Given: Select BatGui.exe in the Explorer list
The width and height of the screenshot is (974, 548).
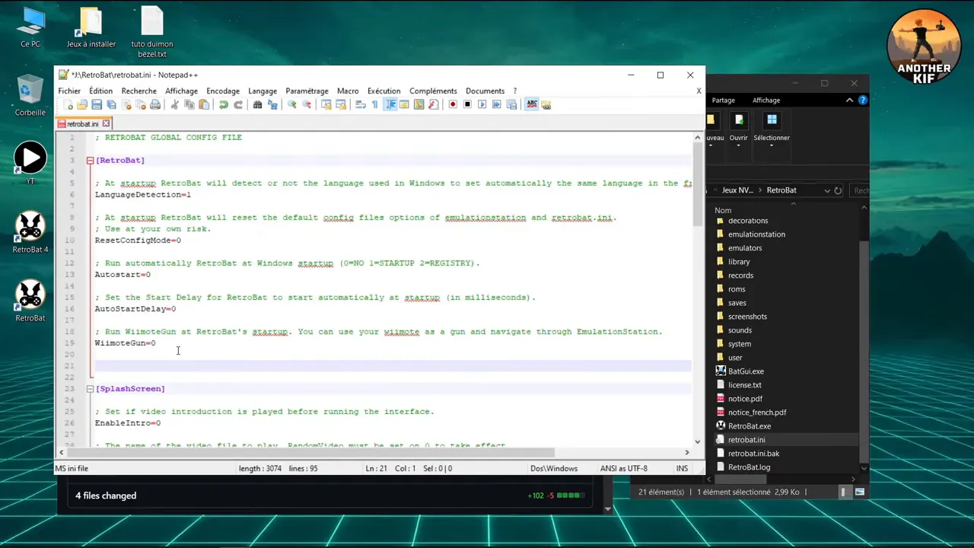Looking at the screenshot, I should [x=746, y=371].
